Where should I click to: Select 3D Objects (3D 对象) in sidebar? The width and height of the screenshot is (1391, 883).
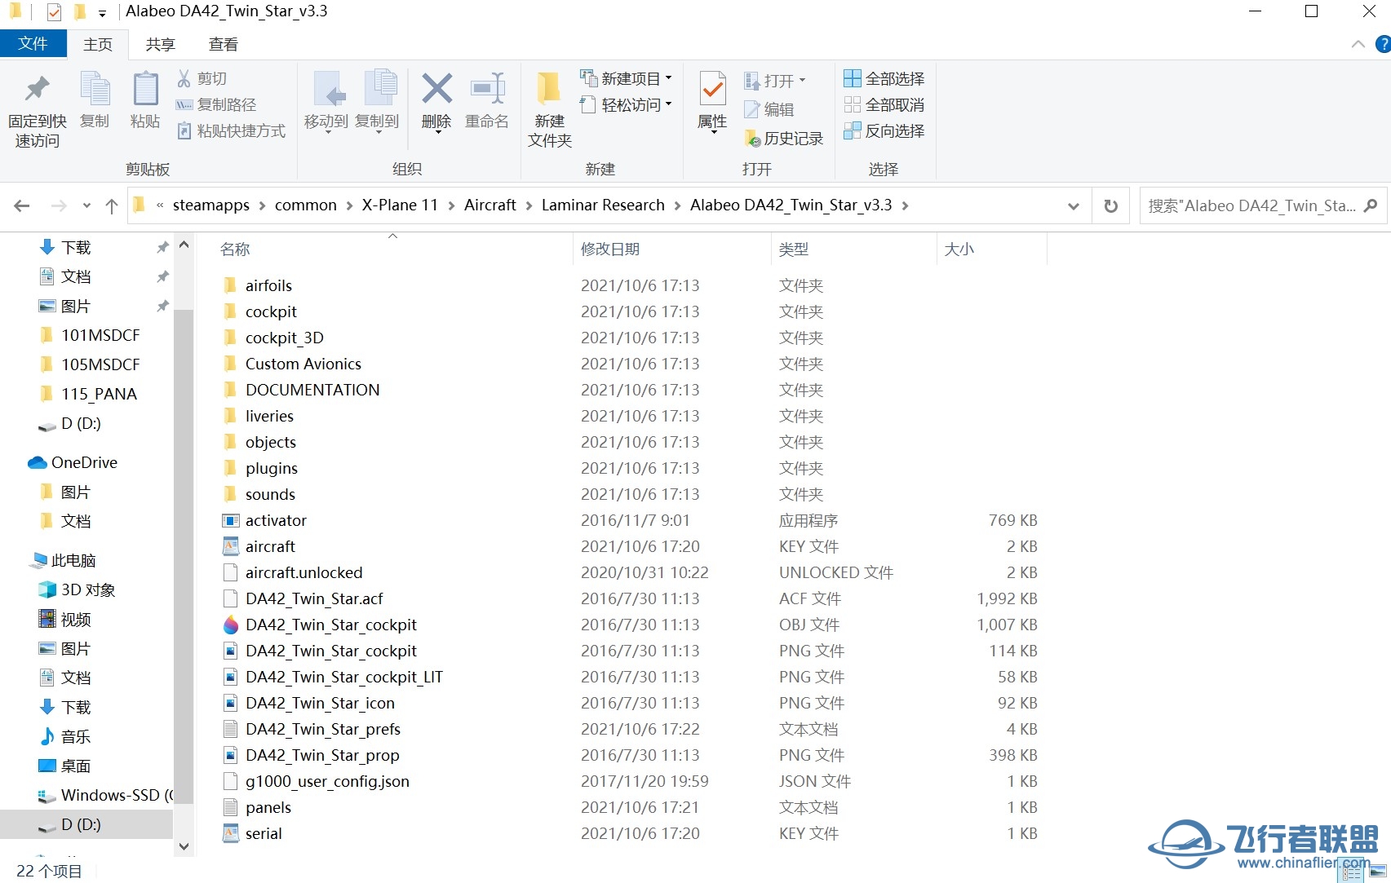coord(78,589)
